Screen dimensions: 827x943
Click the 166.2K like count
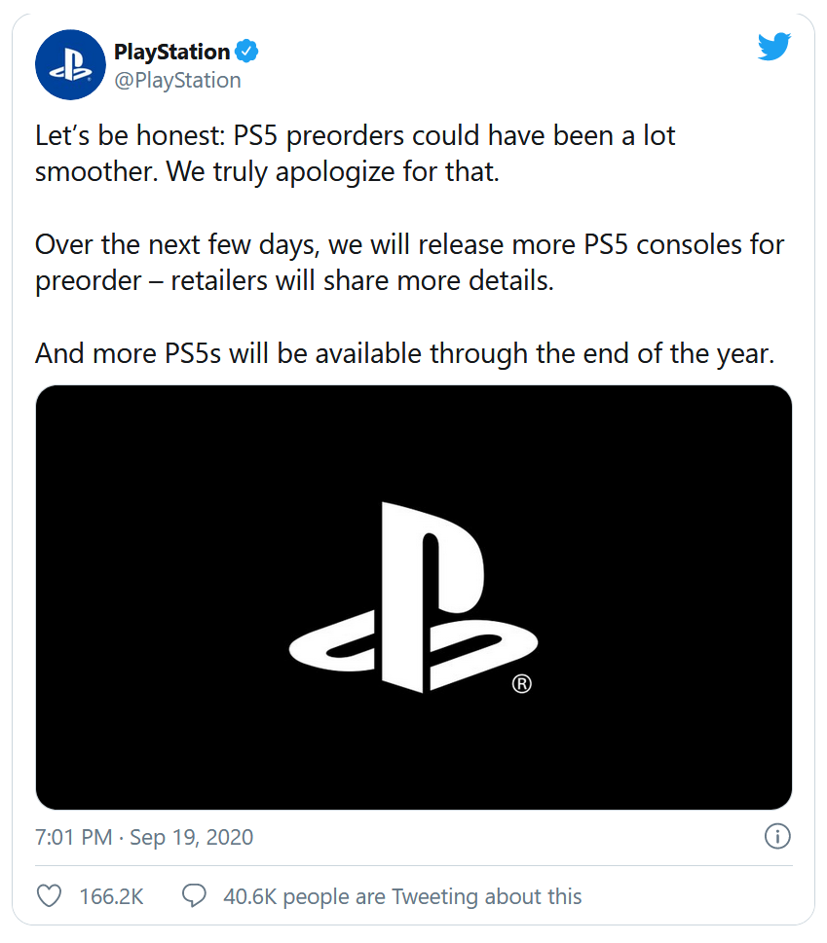click(111, 896)
